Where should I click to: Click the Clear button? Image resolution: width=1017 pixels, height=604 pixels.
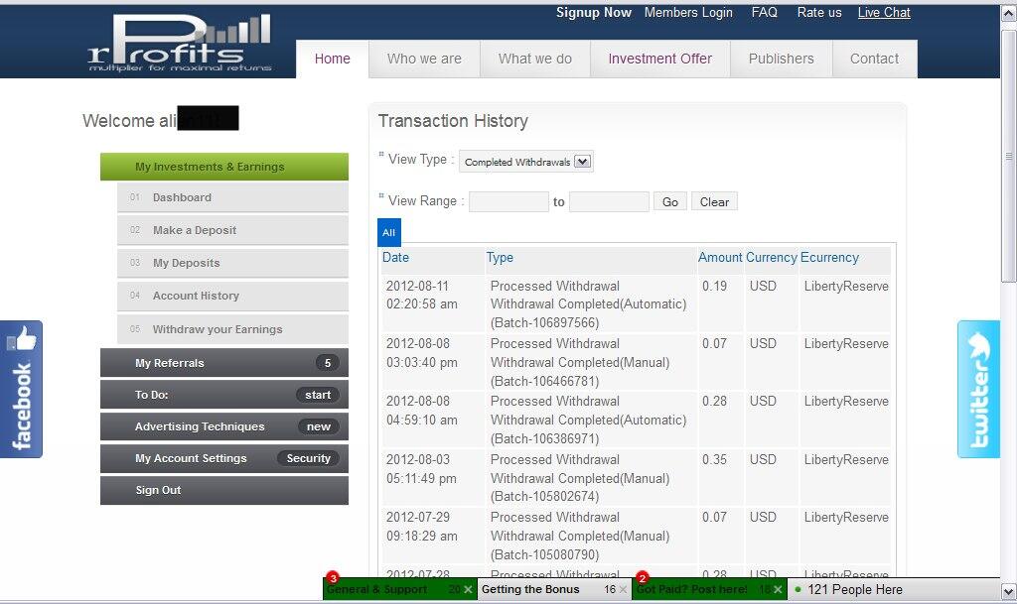pos(714,202)
